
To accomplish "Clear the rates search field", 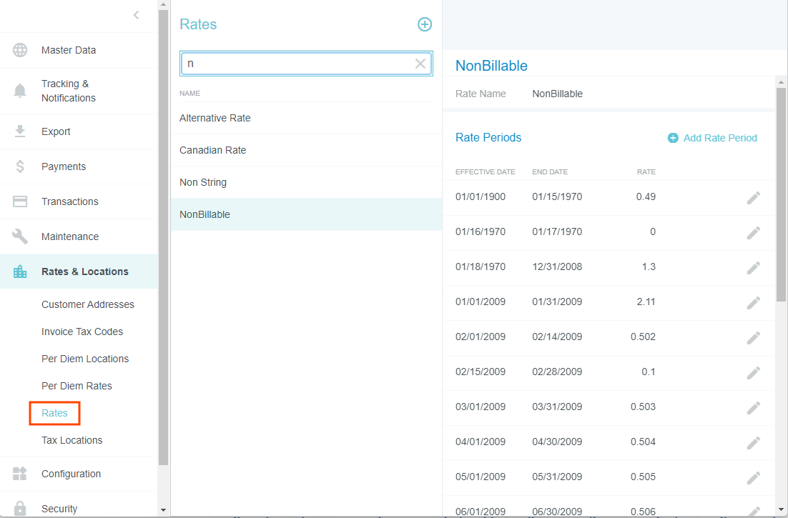I will point(420,64).
